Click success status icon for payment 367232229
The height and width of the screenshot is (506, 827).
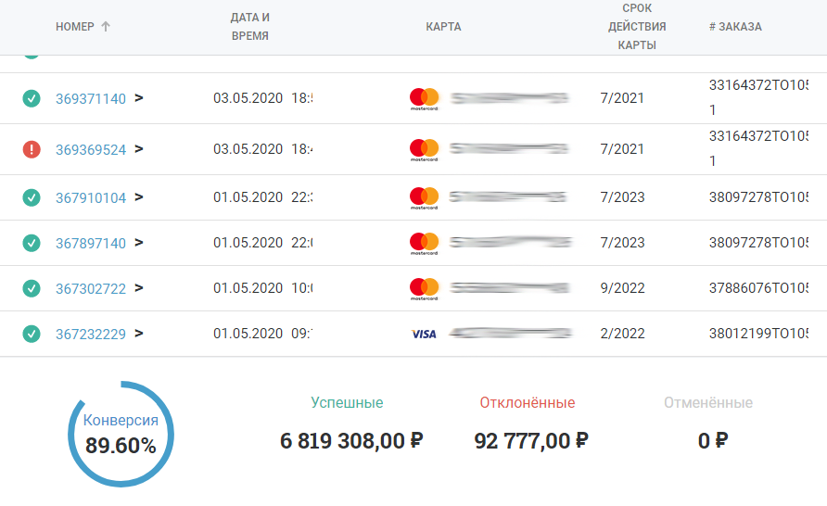click(x=32, y=334)
